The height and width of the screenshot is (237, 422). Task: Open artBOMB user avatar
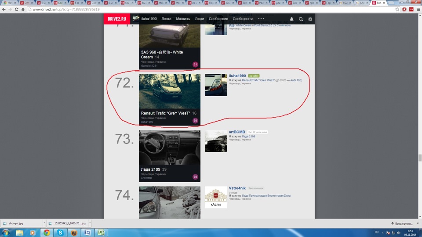click(x=215, y=141)
